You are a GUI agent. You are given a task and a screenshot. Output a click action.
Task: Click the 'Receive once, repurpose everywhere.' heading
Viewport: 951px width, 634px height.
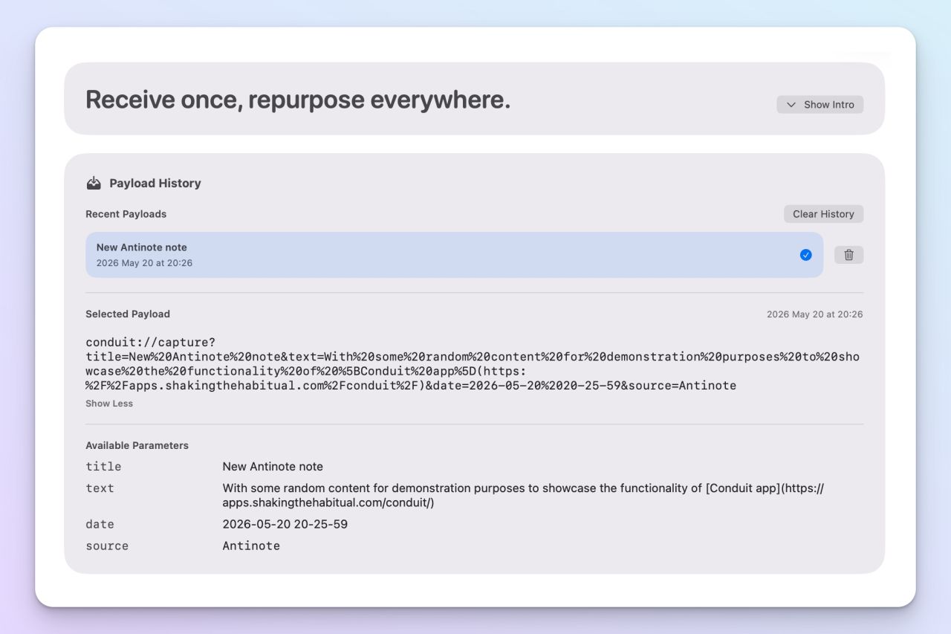298,100
